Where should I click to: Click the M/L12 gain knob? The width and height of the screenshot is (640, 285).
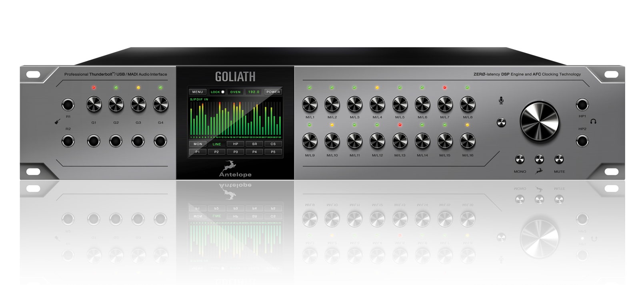(x=377, y=141)
